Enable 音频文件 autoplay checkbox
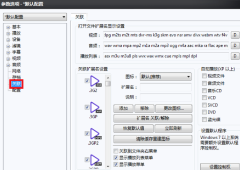 tap(204, 83)
